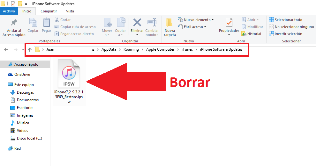
Task: Go back with the left arrow
Action: point(6,49)
